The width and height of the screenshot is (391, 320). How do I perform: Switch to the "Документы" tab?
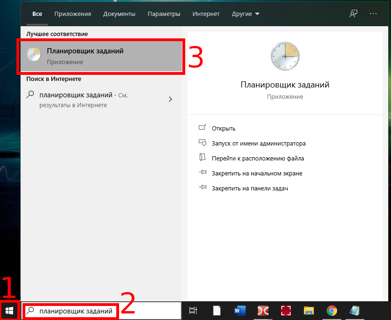pyautogui.click(x=119, y=14)
